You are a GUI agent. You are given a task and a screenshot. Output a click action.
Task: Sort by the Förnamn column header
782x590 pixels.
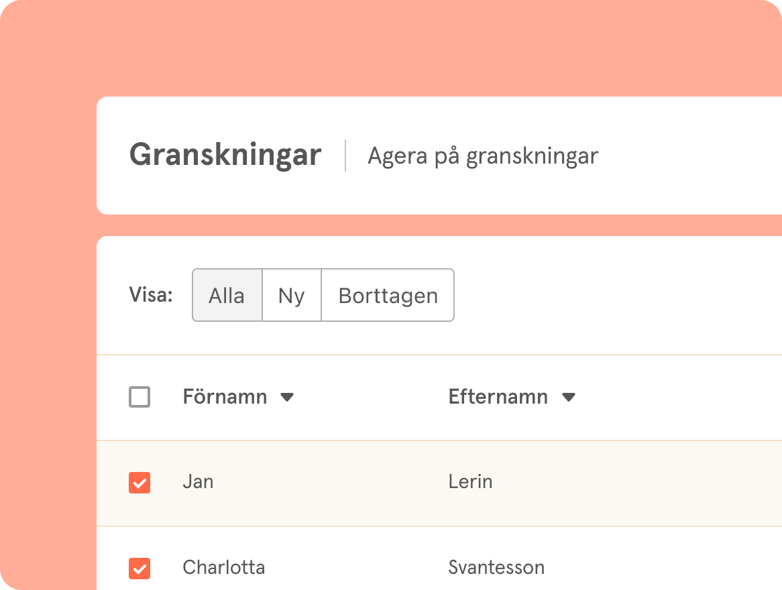pyautogui.click(x=225, y=397)
